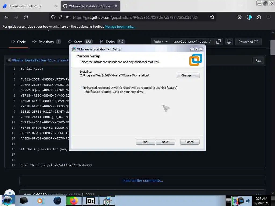Click Back in VMware setup

tap(145, 142)
